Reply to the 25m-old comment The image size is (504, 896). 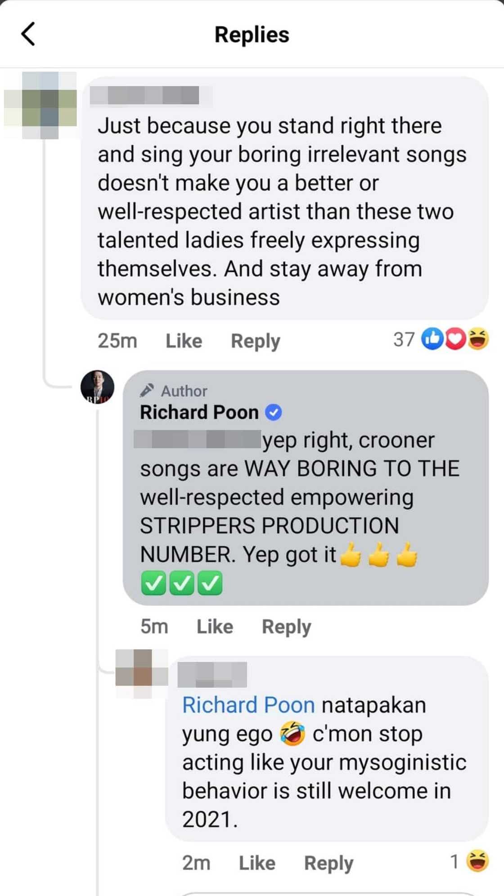(x=255, y=341)
